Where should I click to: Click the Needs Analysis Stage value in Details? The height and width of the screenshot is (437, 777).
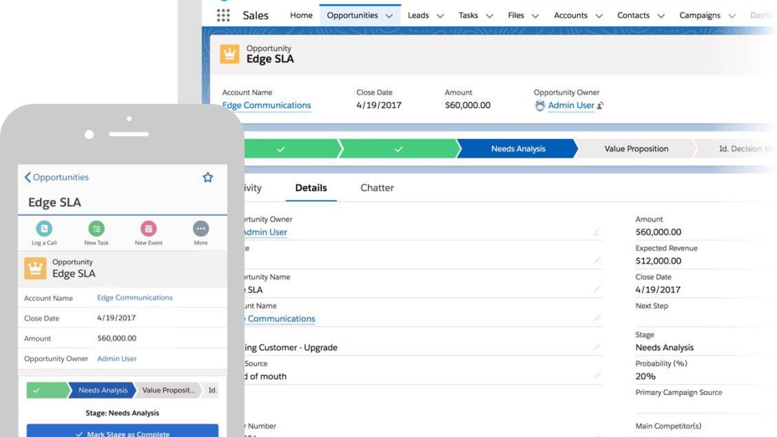click(664, 348)
